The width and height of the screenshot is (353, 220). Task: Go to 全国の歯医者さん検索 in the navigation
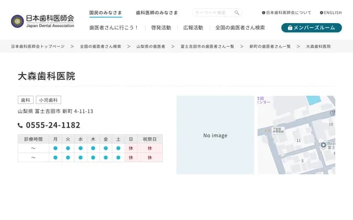240,28
